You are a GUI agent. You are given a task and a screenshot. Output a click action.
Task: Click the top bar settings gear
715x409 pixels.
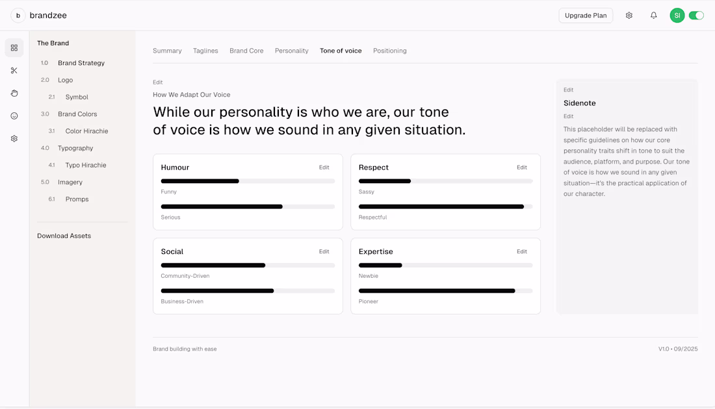point(629,16)
